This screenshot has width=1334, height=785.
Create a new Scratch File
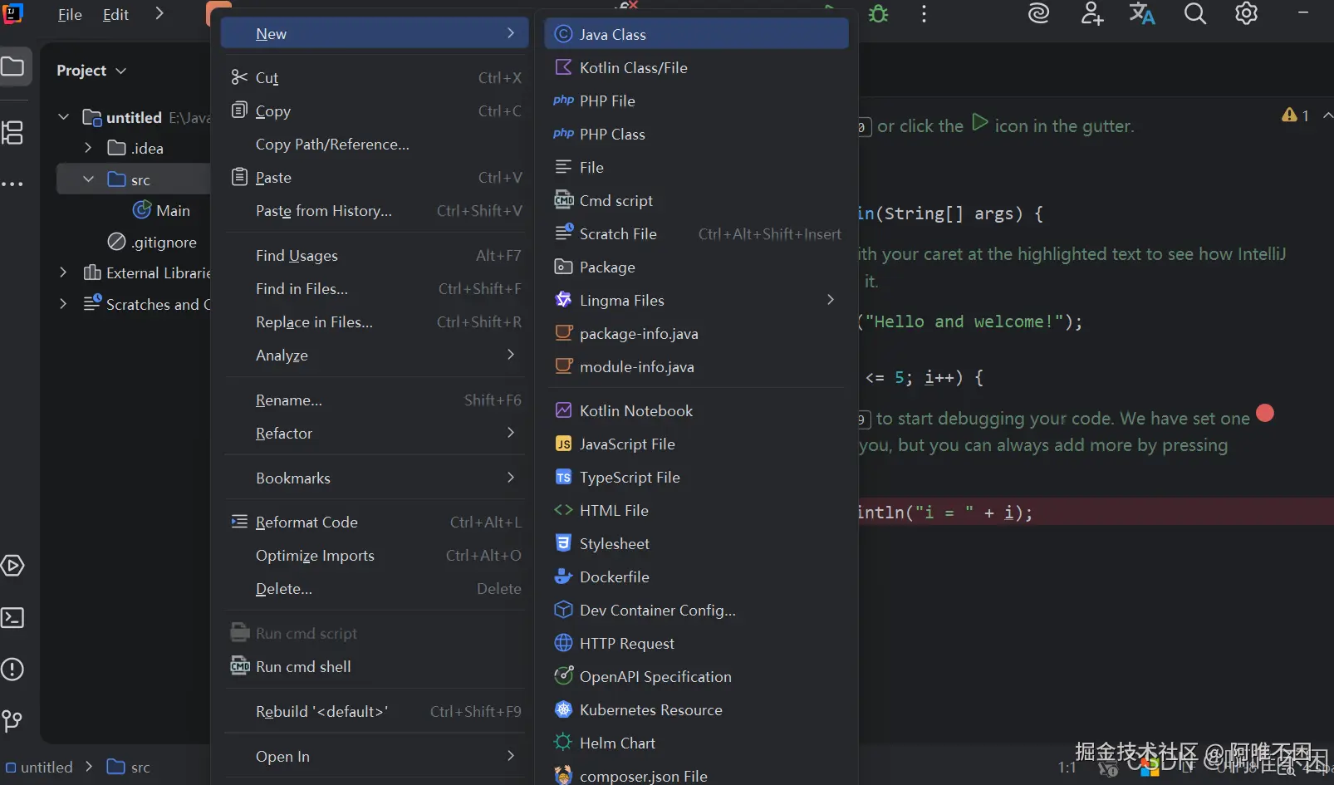pyautogui.click(x=696, y=234)
